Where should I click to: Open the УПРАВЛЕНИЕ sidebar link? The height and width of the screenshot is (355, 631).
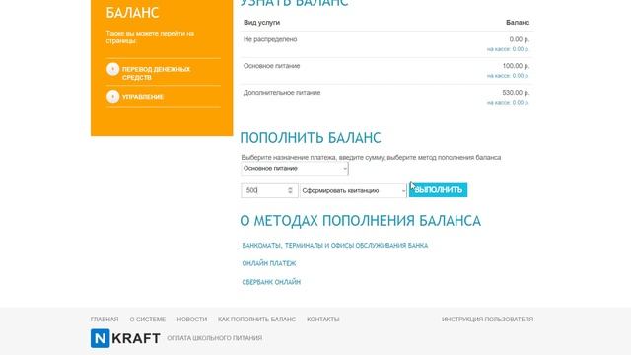[142, 97]
